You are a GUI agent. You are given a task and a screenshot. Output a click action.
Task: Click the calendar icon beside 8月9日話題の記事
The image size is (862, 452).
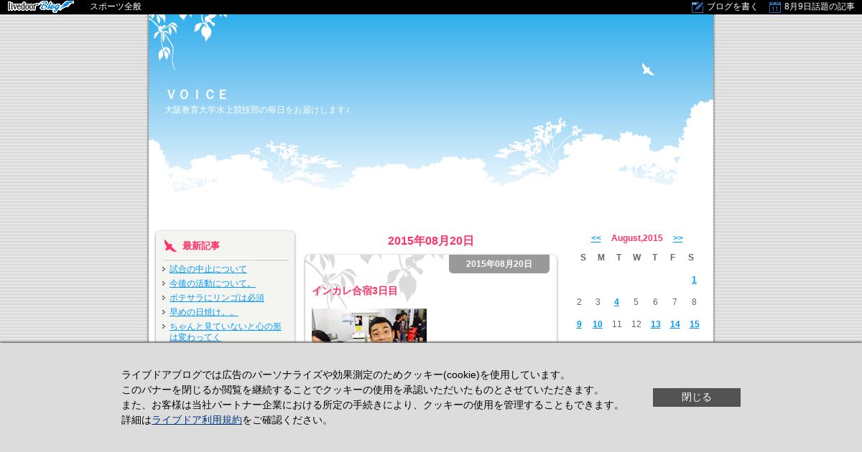(774, 7)
